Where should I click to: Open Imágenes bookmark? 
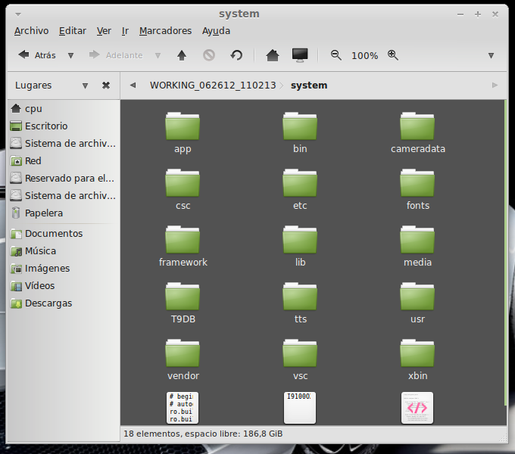63,269
